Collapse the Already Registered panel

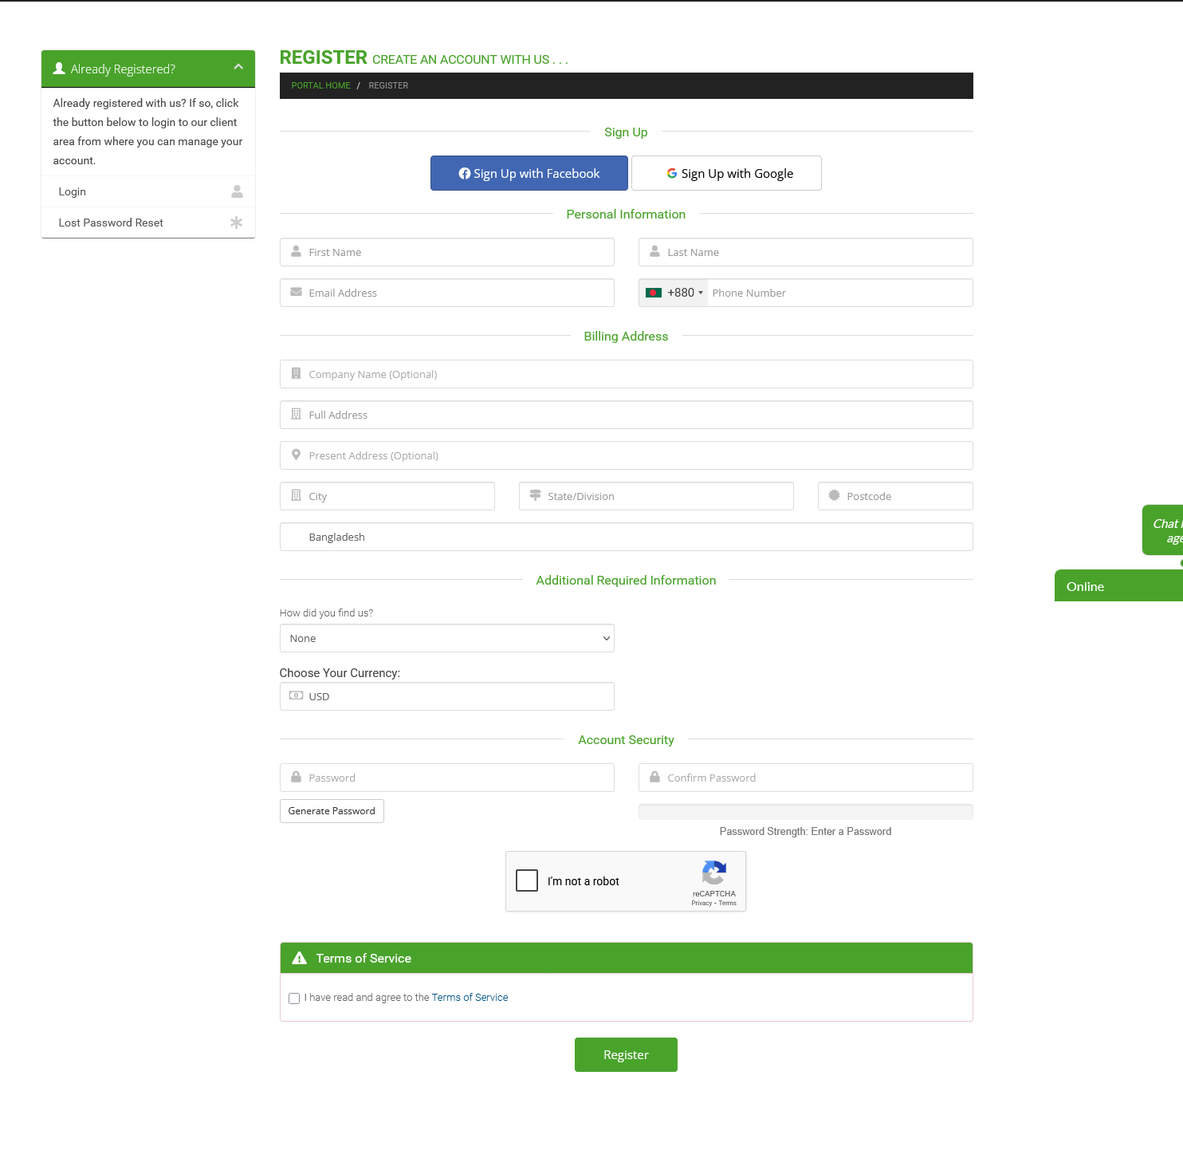(x=238, y=68)
